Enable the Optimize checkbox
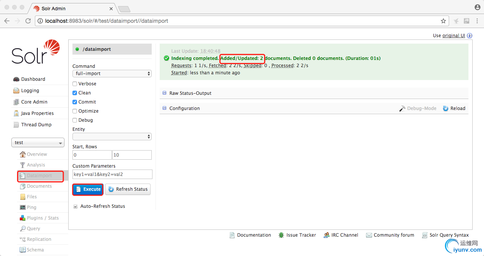The width and height of the screenshot is (484, 256). 75,111
